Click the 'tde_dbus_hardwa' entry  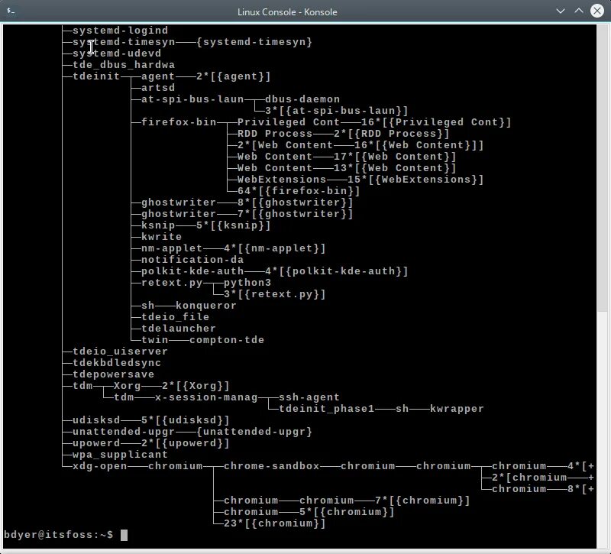124,65
